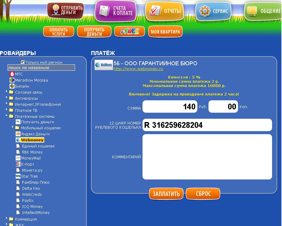
Task: Click the Единый кошелек document icon
Action: pyautogui.click(x=18, y=146)
